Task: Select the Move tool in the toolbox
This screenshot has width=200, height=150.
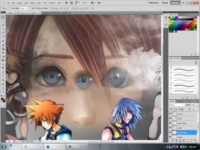Action: [3, 17]
